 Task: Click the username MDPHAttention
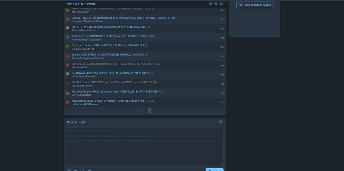[x=81, y=12]
